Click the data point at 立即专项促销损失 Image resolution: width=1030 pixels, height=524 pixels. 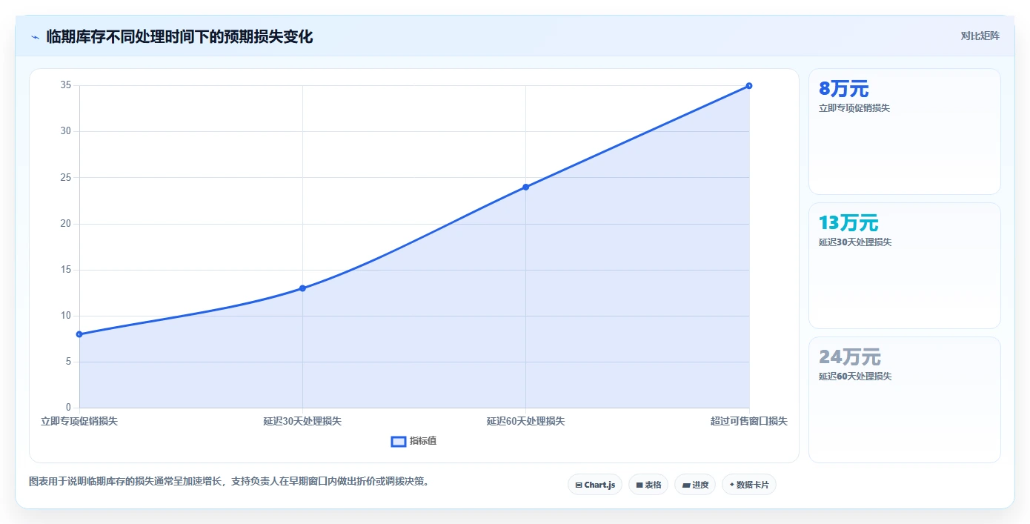(79, 334)
